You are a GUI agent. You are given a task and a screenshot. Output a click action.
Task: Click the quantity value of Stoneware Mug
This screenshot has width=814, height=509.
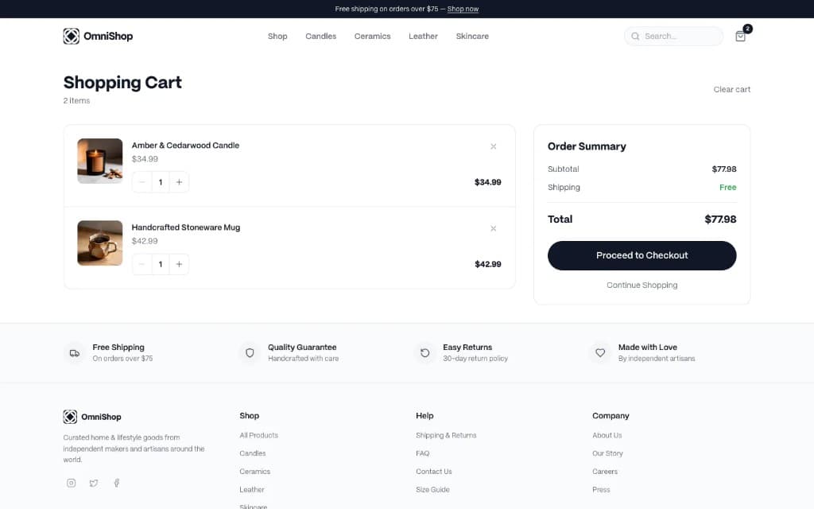coord(161,264)
